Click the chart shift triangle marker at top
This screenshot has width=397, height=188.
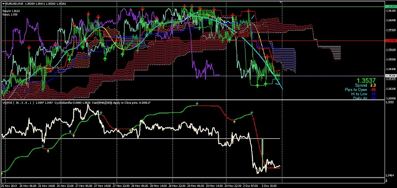[281, 2]
